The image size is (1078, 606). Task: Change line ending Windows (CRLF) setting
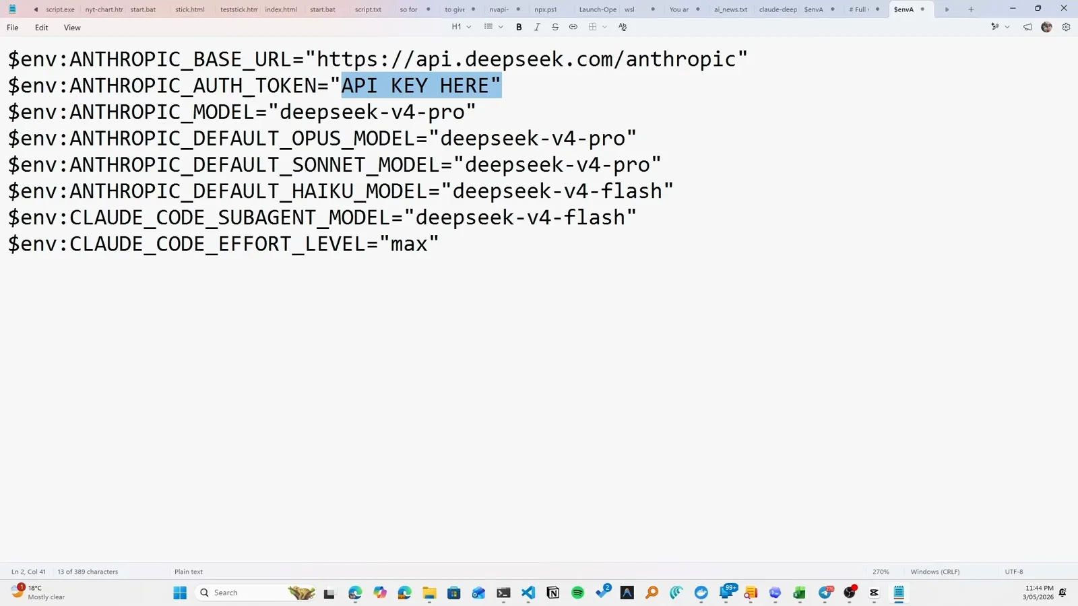[935, 572]
